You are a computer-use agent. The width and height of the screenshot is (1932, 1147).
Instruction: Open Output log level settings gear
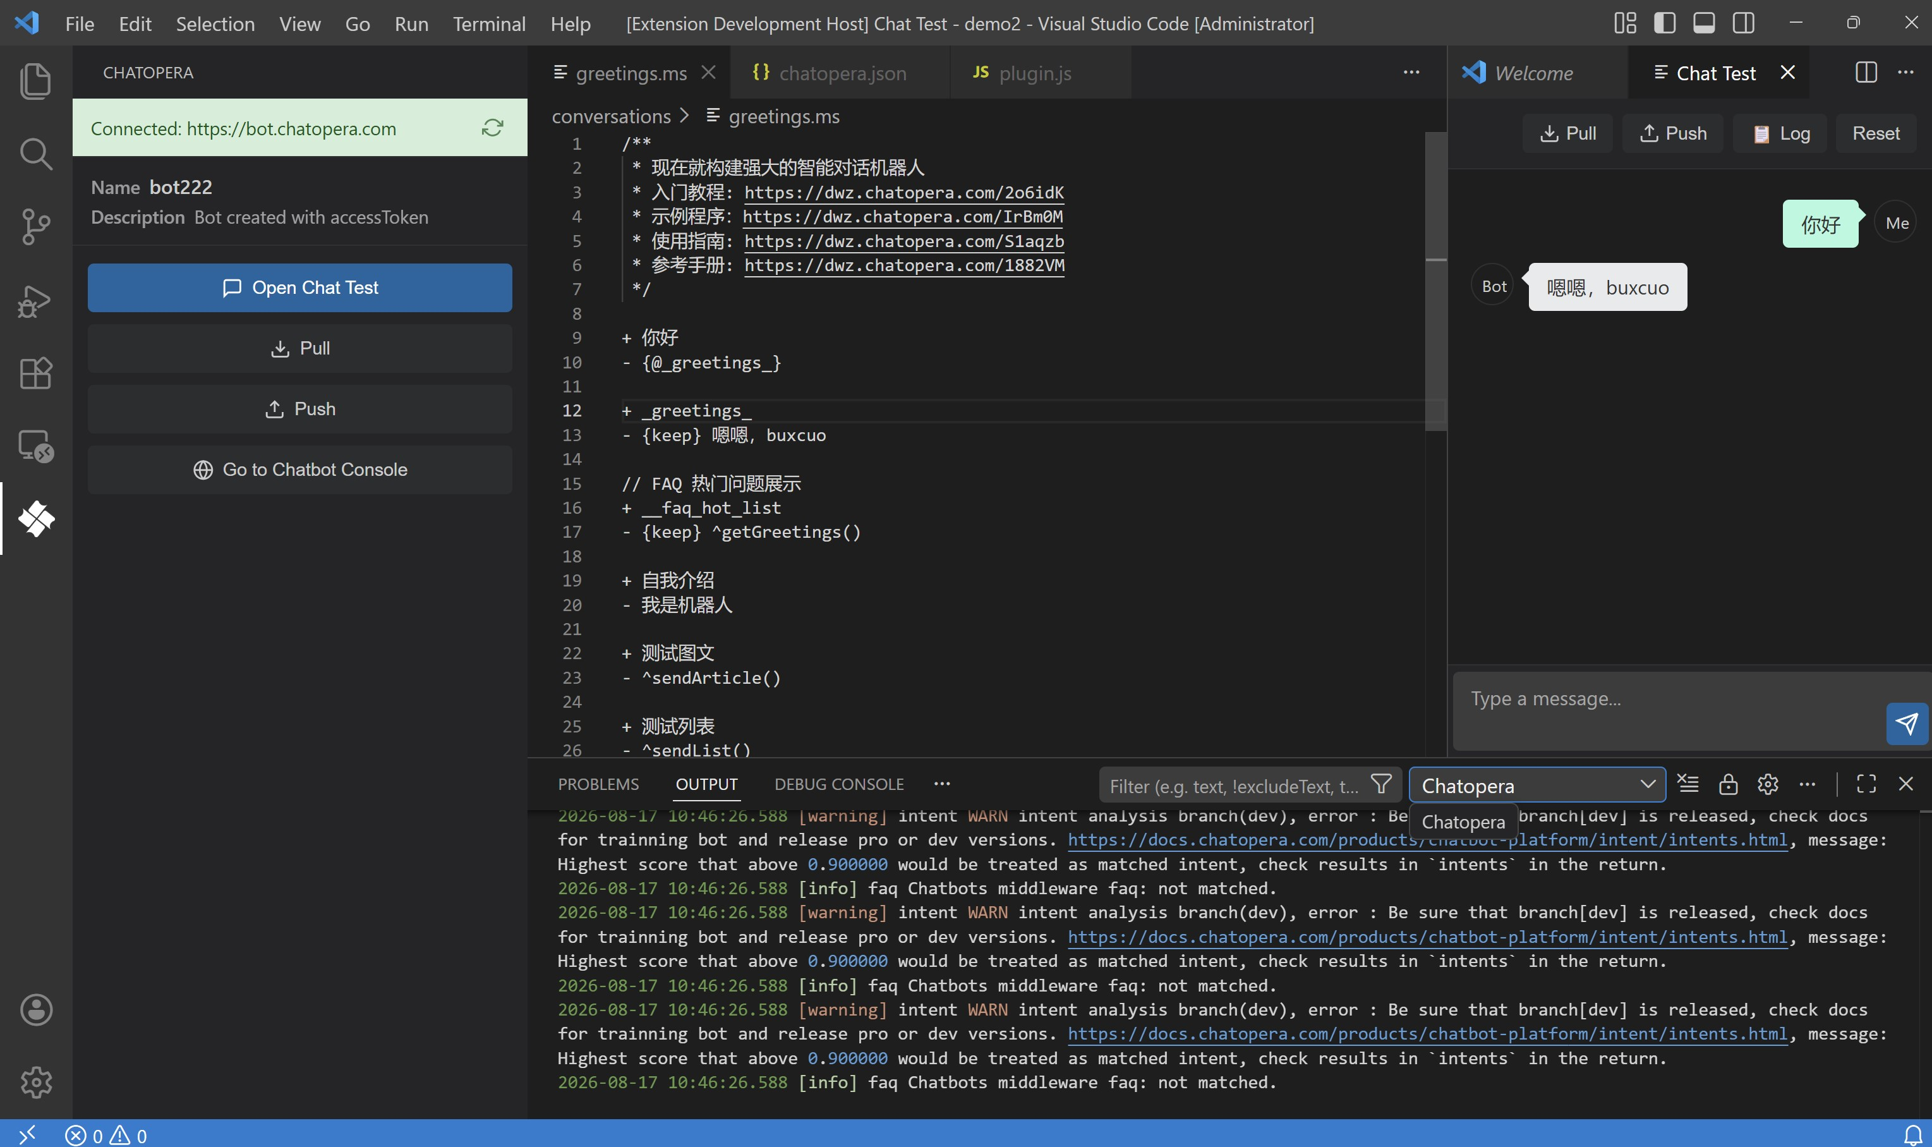tap(1768, 784)
